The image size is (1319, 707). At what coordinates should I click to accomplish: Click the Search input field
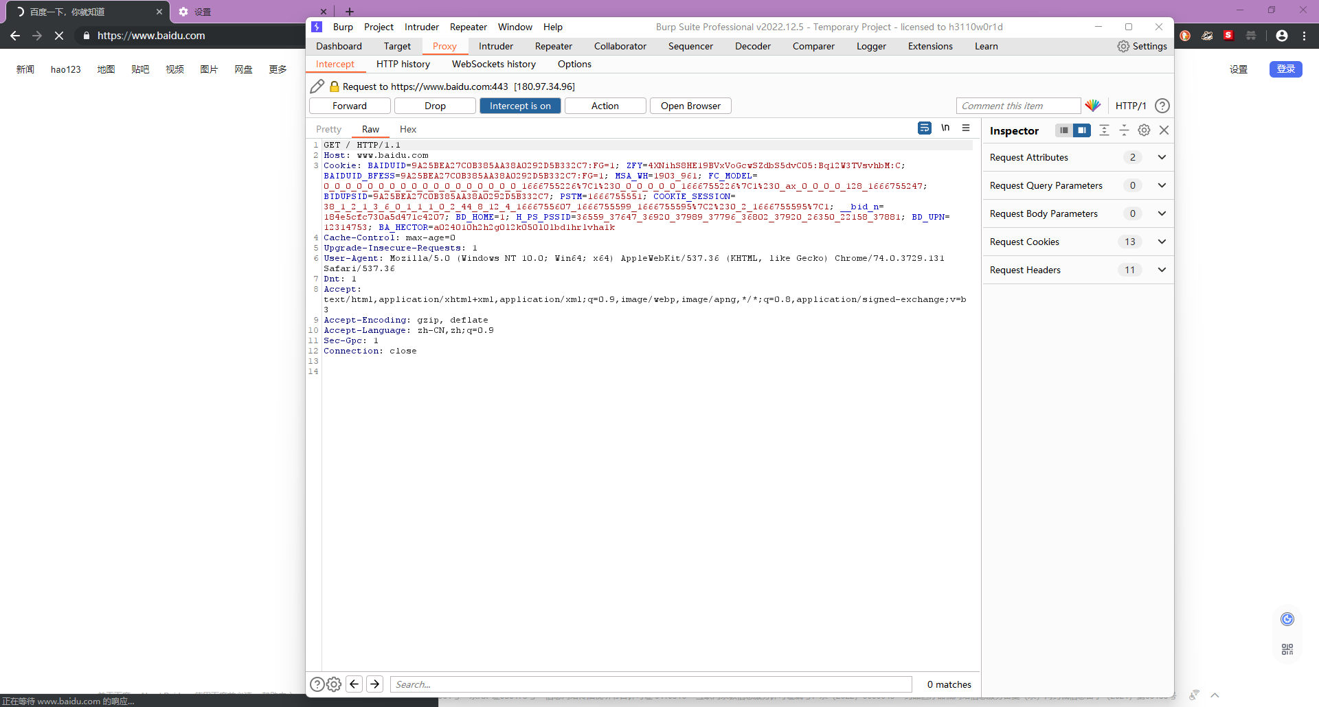(x=651, y=684)
